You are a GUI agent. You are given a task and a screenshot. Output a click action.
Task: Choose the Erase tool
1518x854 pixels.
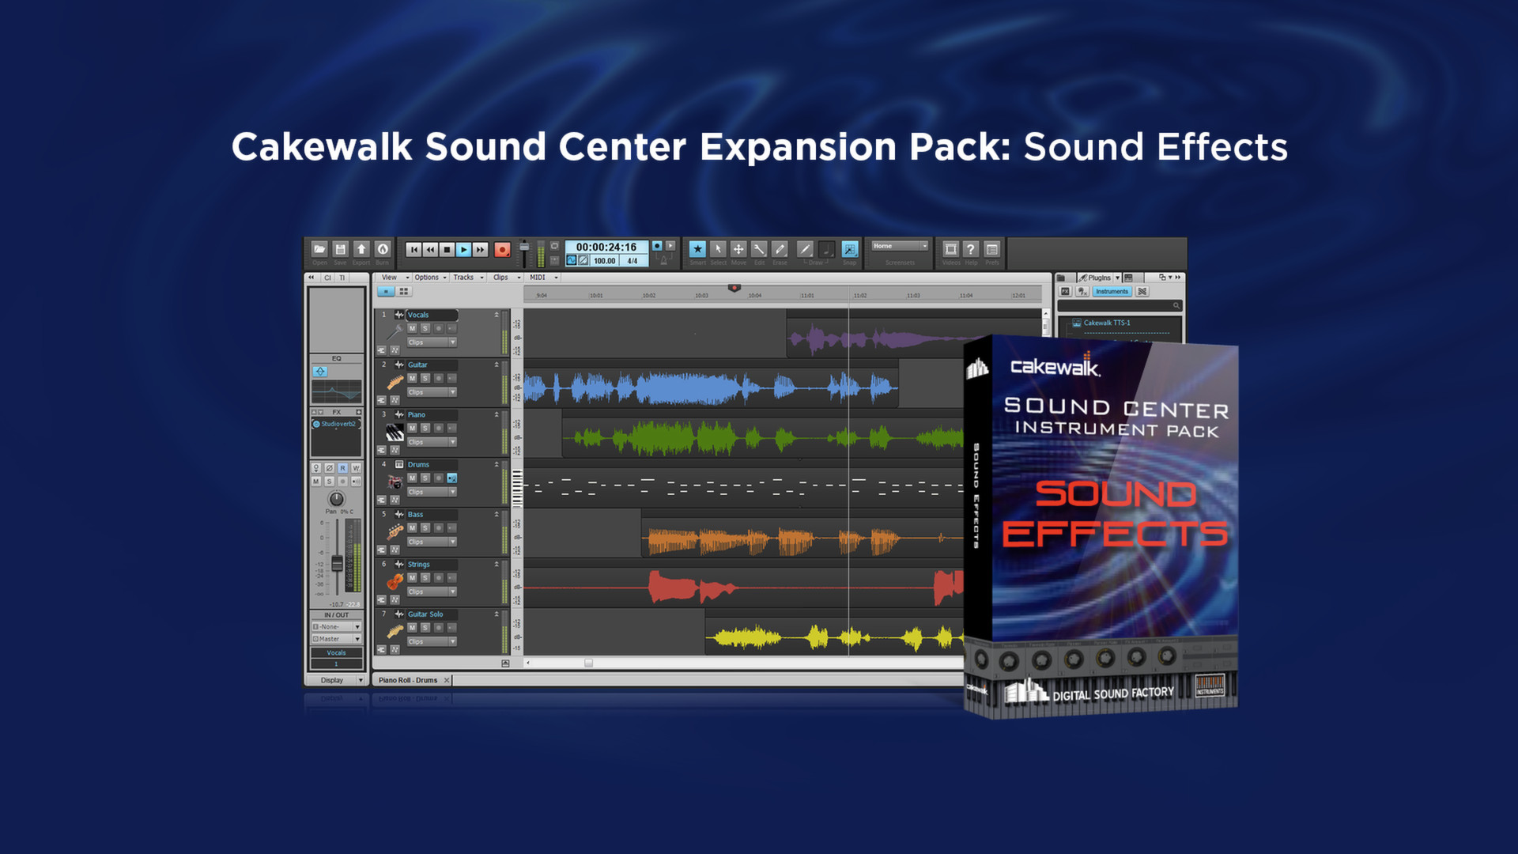tap(780, 249)
